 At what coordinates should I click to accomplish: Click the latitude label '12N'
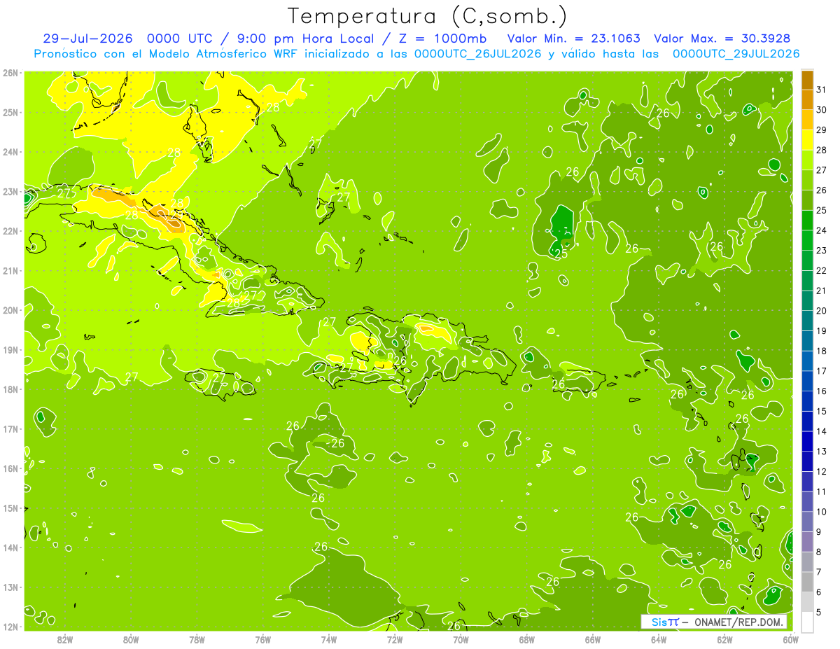10,627
